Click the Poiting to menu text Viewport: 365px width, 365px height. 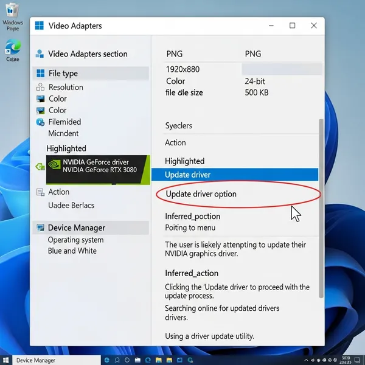tap(190, 228)
